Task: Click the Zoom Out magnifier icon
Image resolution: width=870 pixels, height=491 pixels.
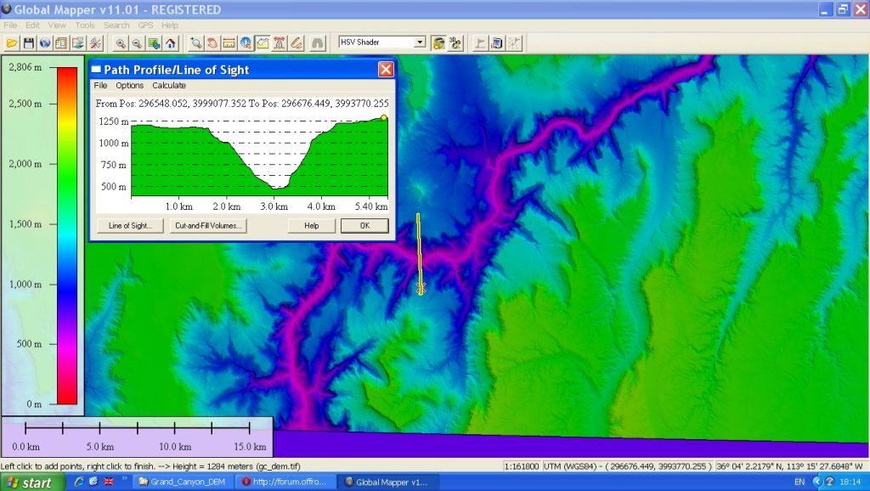Action: 137,42
